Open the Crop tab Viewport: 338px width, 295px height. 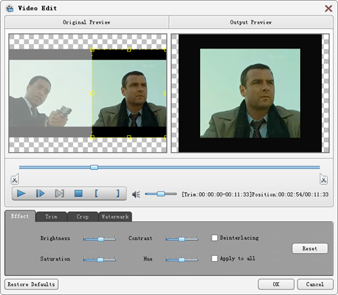click(82, 217)
